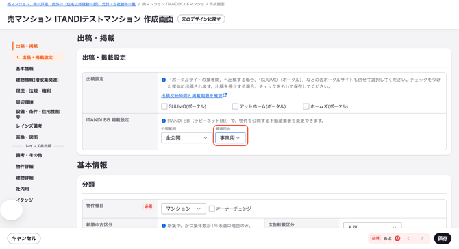The width and height of the screenshot is (459, 249).
Task: Jump to レインズ備考 in sidebar
Action: pyautogui.click(x=29, y=126)
